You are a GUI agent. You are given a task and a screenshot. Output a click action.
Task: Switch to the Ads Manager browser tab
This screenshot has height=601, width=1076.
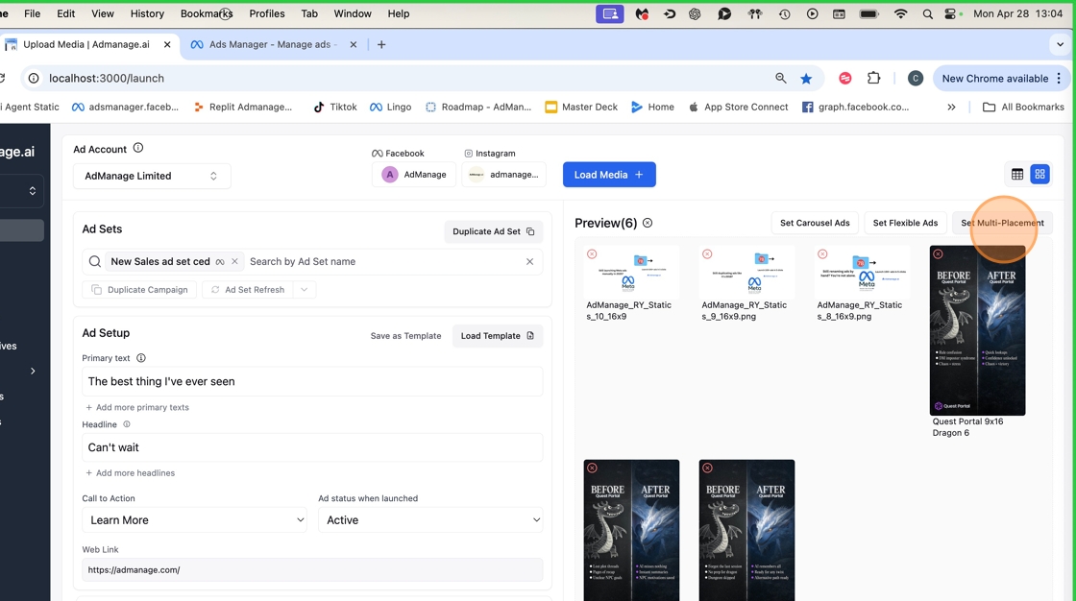point(269,44)
